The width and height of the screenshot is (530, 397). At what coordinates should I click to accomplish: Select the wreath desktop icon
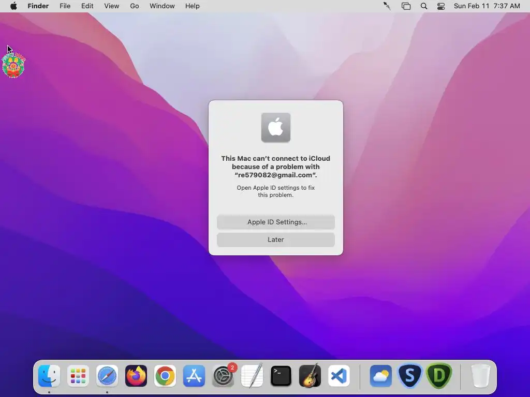pyautogui.click(x=13, y=66)
